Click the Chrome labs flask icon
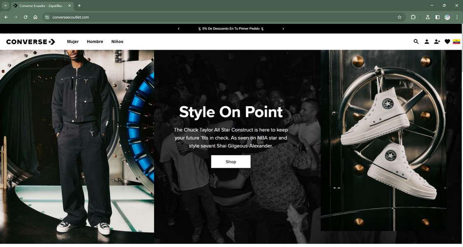The width and height of the screenshot is (463, 247). [428, 17]
